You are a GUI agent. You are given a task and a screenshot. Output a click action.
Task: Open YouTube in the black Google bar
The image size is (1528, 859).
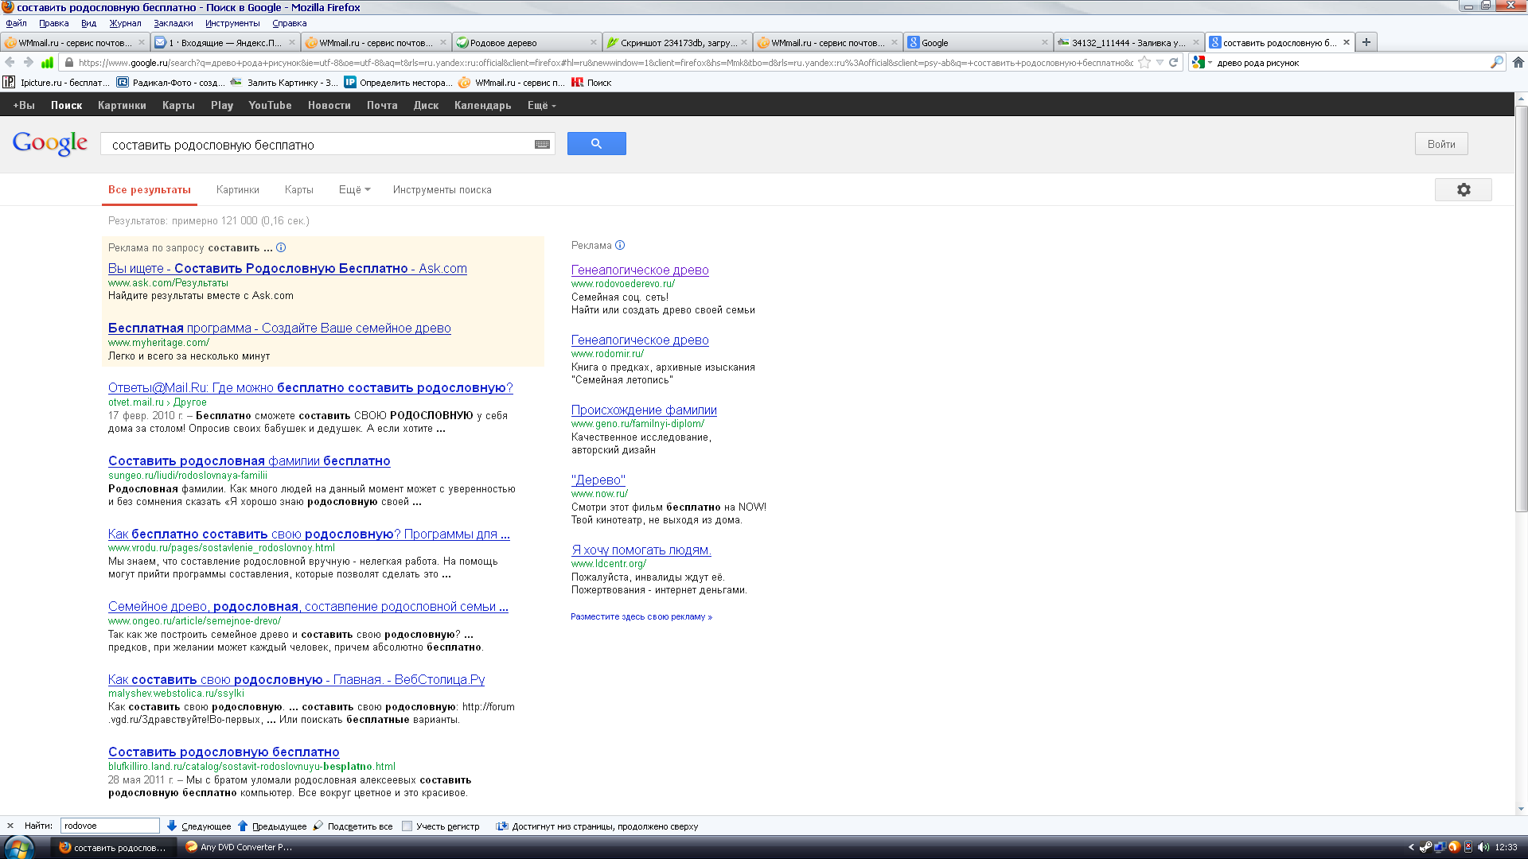[270, 105]
